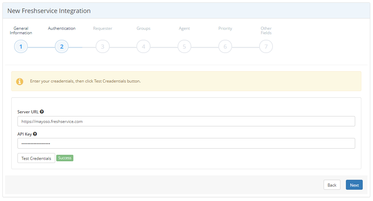373x201 pixels.
Task: Click the Success status badge
Action: point(64,158)
